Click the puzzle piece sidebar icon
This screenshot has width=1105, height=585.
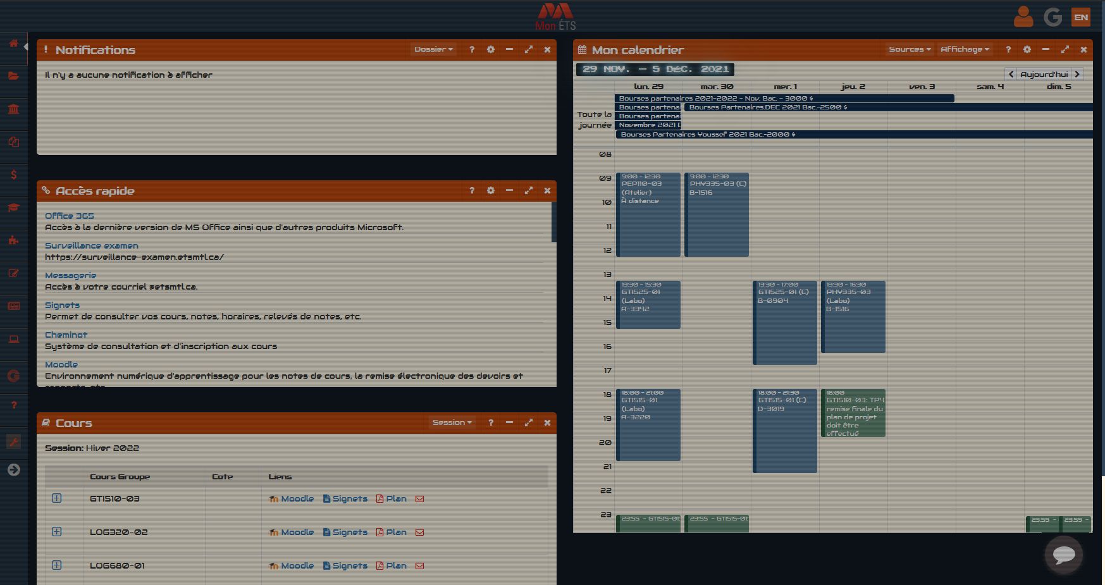[13, 240]
